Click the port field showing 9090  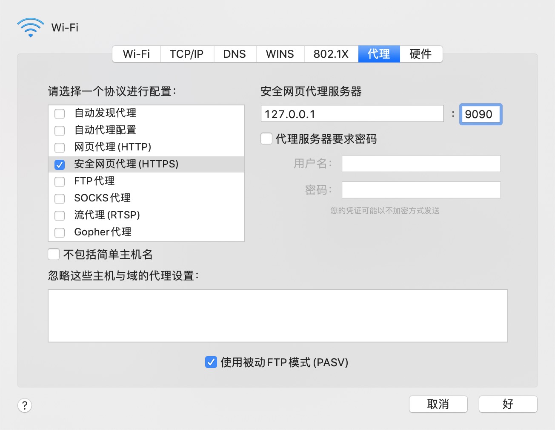481,114
